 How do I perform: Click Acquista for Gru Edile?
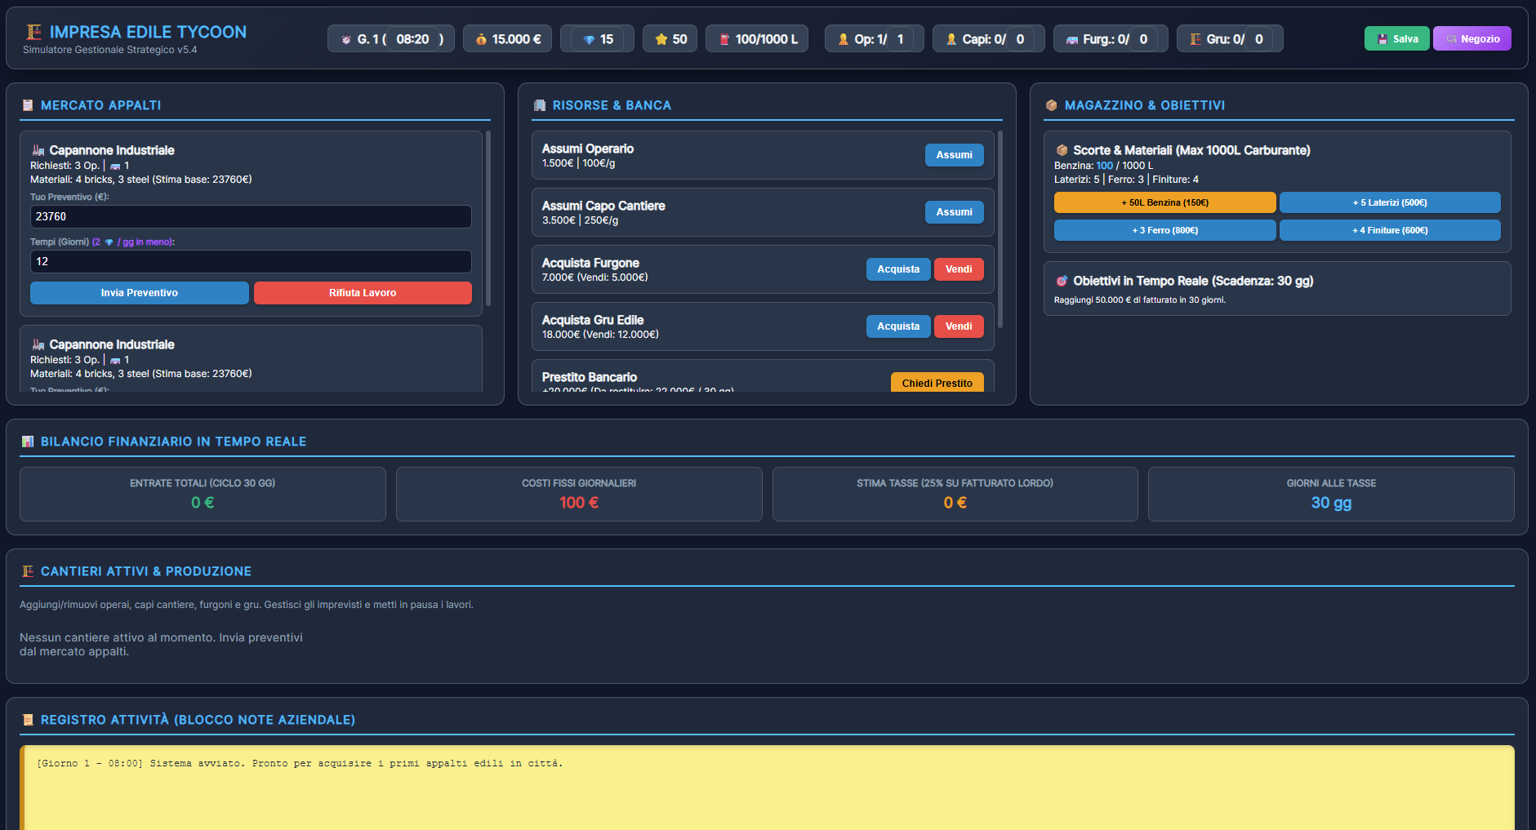pos(898,326)
